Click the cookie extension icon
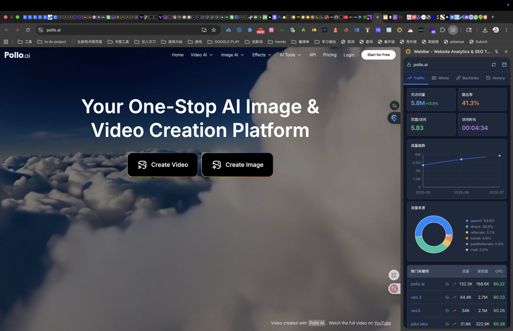This screenshot has height=331, width=513. coord(346,30)
